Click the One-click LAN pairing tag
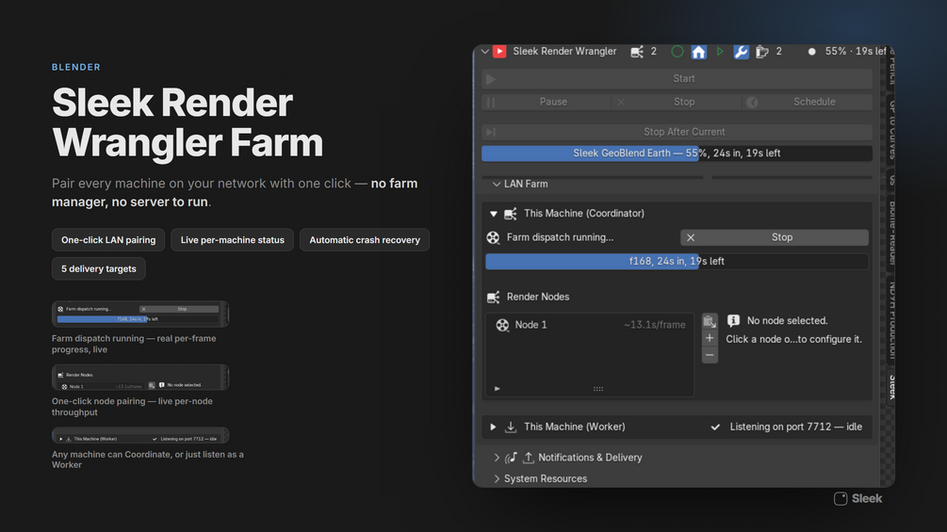This screenshot has height=532, width=947. point(108,240)
